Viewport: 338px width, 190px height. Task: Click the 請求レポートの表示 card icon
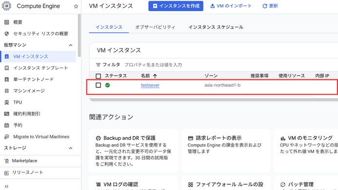click(191, 138)
